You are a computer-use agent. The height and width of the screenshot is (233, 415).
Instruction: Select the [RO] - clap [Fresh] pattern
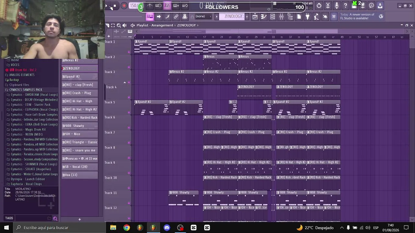(80, 85)
